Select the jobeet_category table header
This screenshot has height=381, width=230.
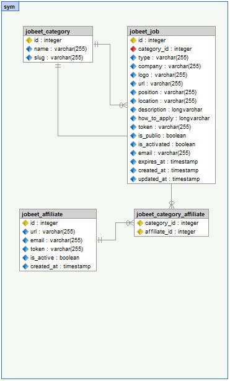[x=58, y=32]
